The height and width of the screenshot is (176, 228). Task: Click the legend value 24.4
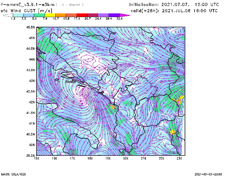point(98,19)
